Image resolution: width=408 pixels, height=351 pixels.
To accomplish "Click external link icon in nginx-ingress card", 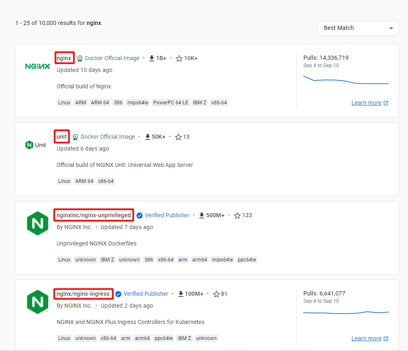I will click(386, 338).
